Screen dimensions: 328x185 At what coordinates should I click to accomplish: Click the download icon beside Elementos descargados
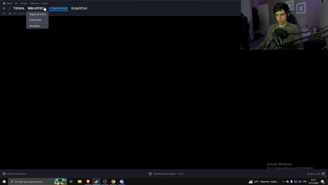(150, 174)
